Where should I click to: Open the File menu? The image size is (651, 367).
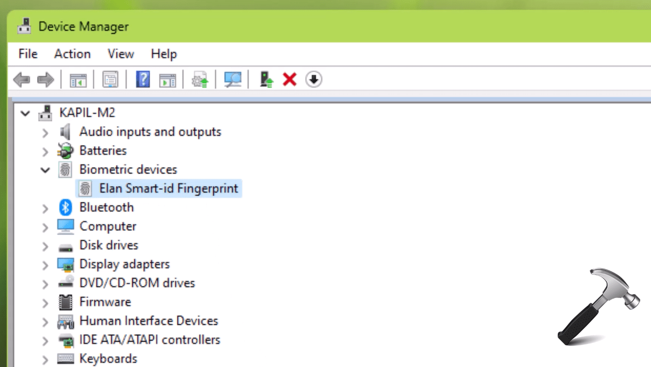pyautogui.click(x=27, y=54)
